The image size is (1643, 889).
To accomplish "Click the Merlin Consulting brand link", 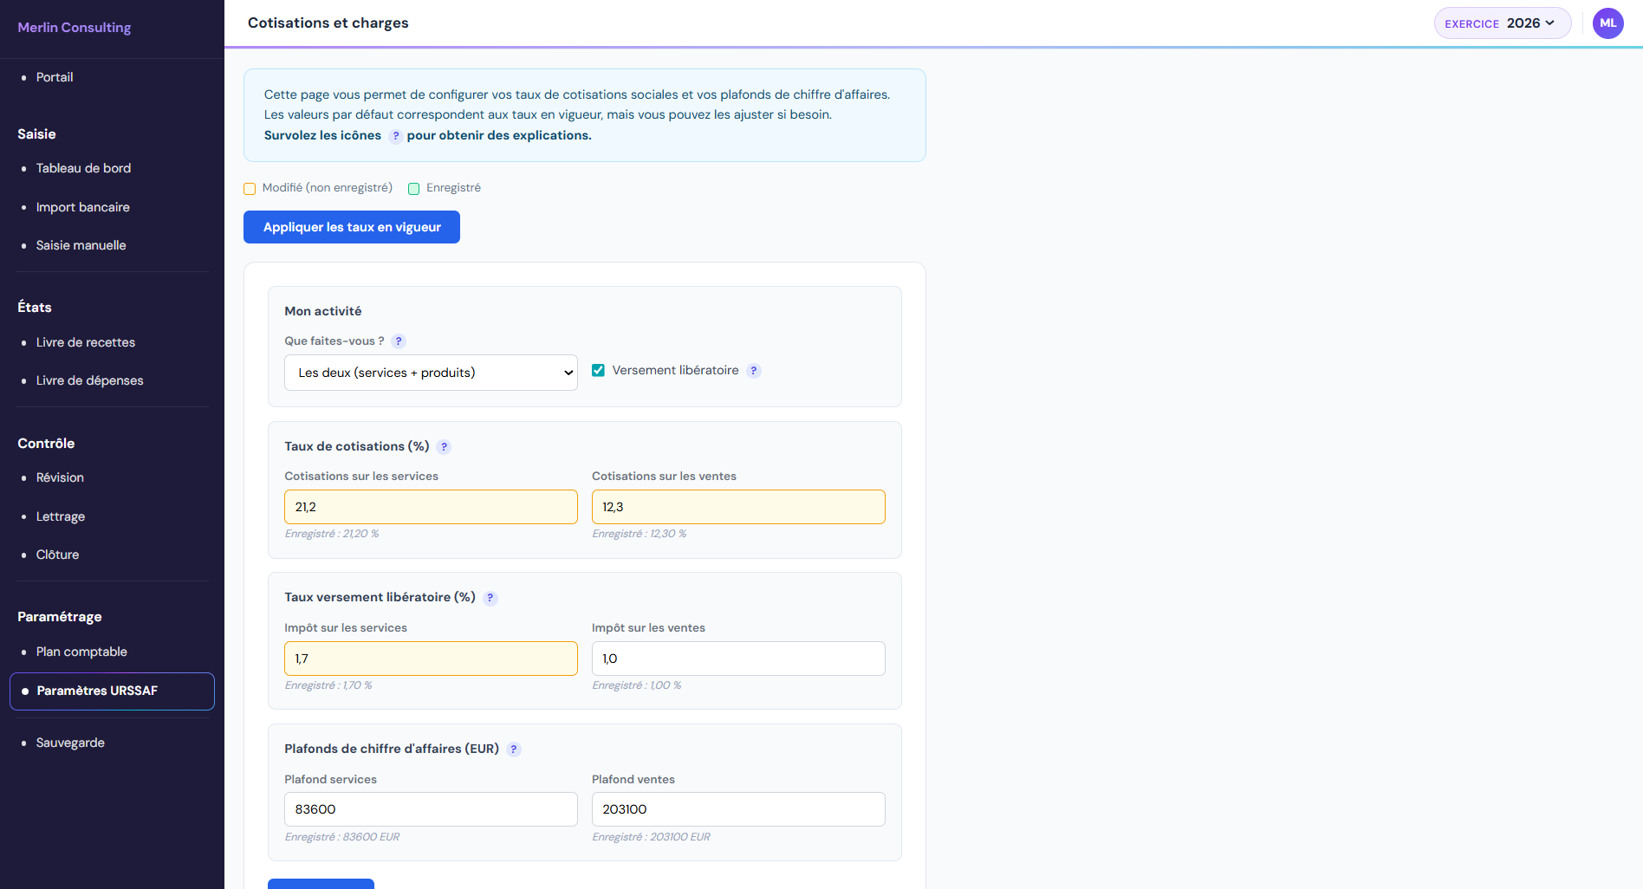I will pyautogui.click(x=75, y=28).
